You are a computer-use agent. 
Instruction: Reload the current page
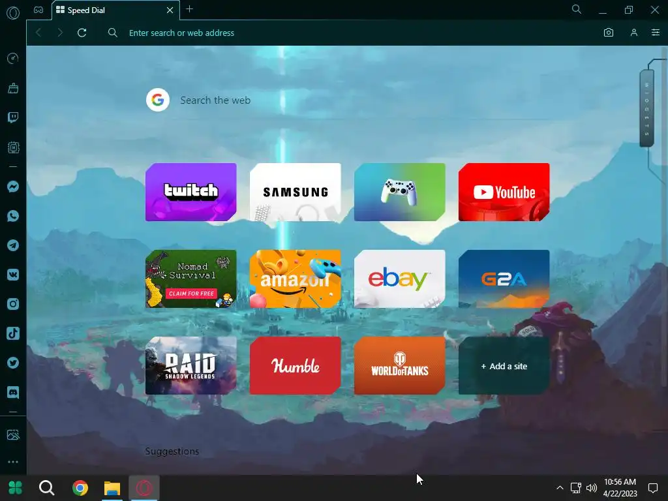[x=82, y=33]
